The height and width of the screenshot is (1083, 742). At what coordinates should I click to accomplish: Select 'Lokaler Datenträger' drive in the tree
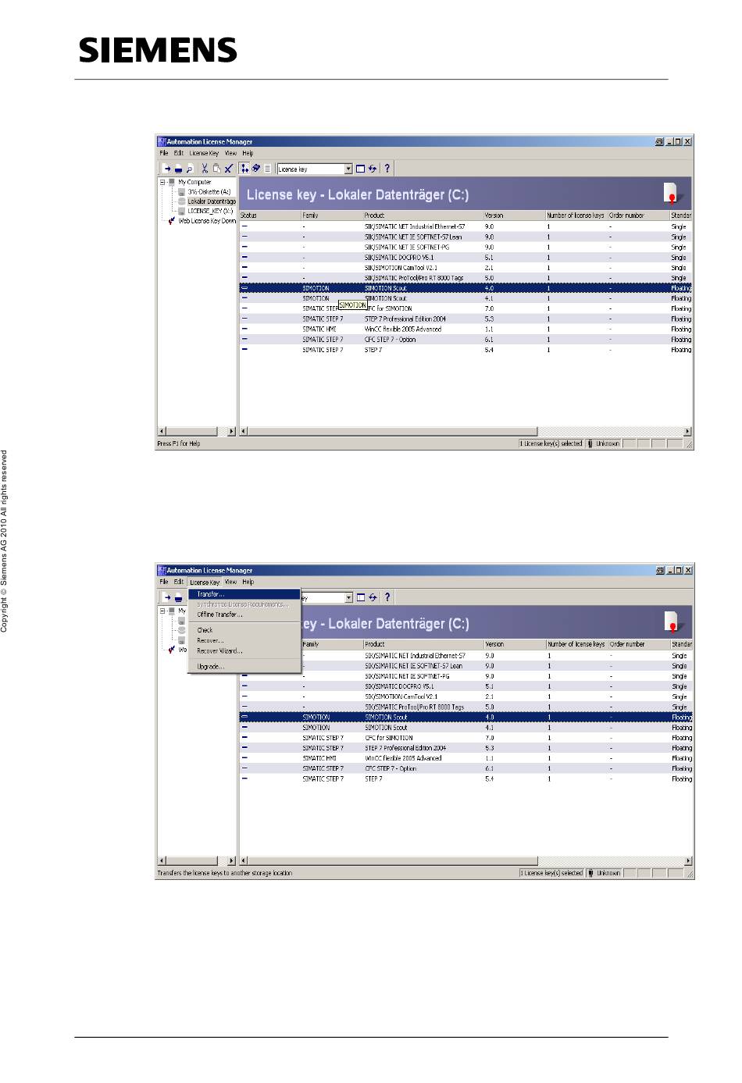coord(211,201)
